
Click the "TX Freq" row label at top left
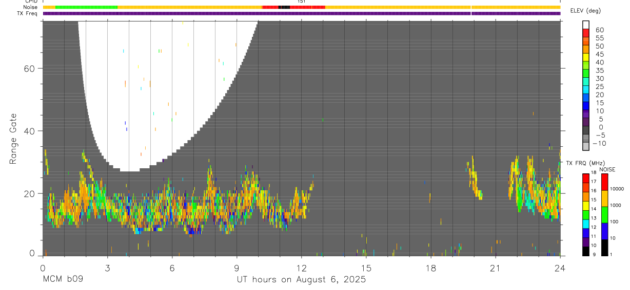point(28,13)
